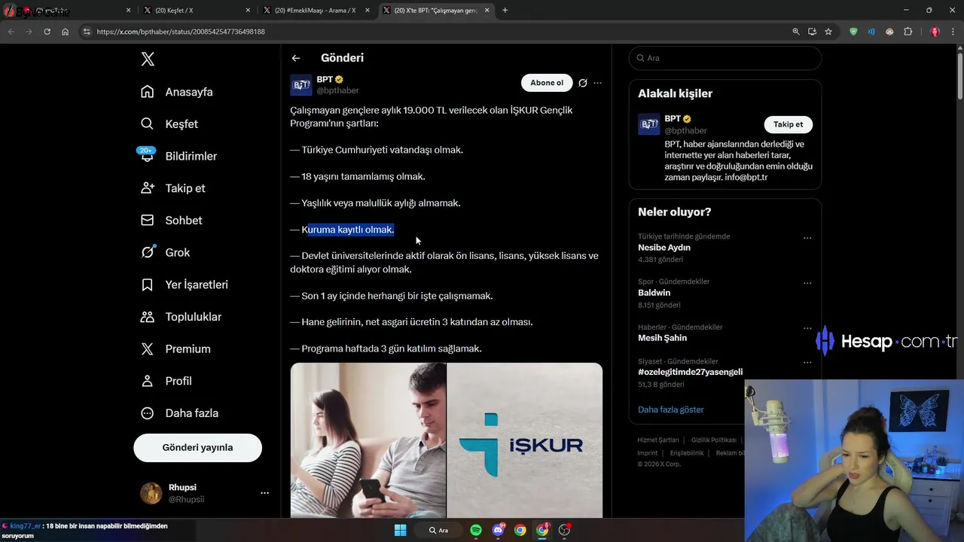Screen dimensions: 964x542
Task: Open more options for Baldwin trend
Action: (807, 283)
